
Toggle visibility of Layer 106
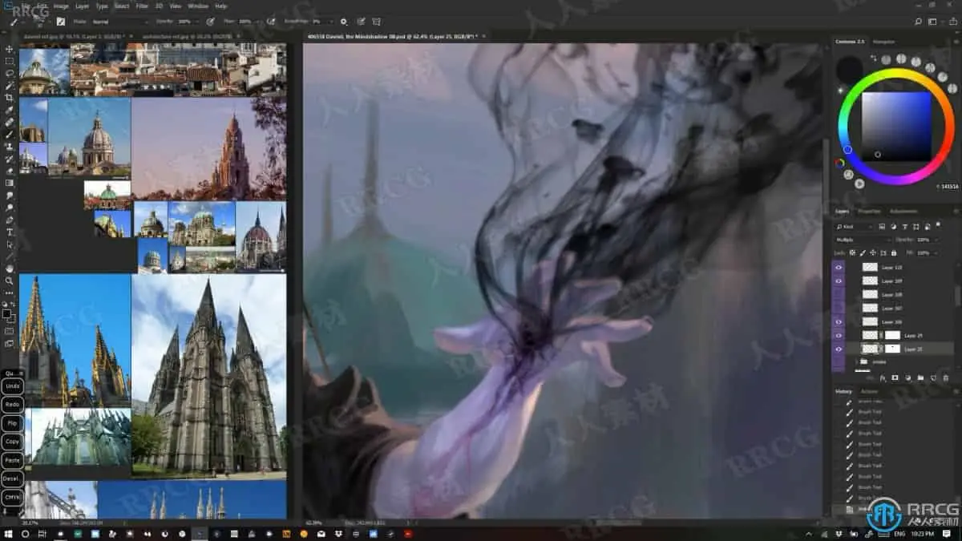click(x=839, y=322)
